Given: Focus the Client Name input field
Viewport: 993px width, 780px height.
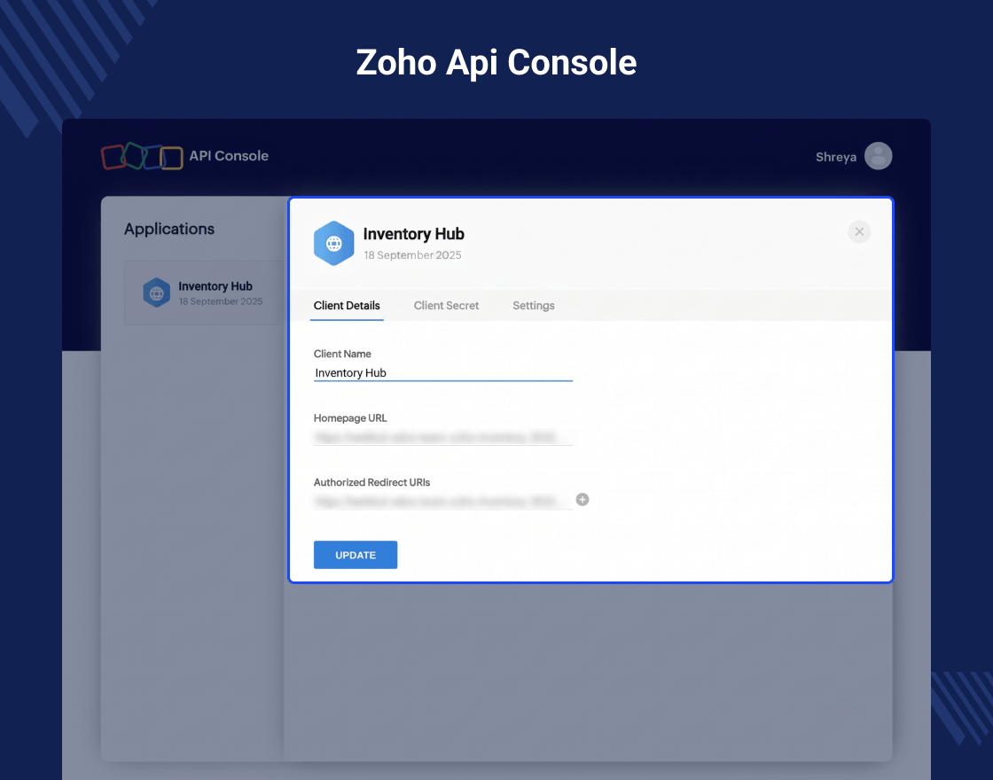Looking at the screenshot, I should tap(442, 373).
